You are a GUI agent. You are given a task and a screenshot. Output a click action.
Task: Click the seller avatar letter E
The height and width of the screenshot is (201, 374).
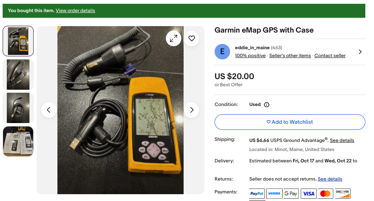(222, 52)
